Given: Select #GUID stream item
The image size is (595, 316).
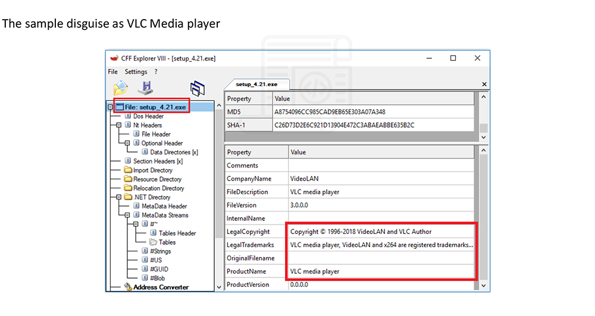Looking at the screenshot, I should 159,269.
